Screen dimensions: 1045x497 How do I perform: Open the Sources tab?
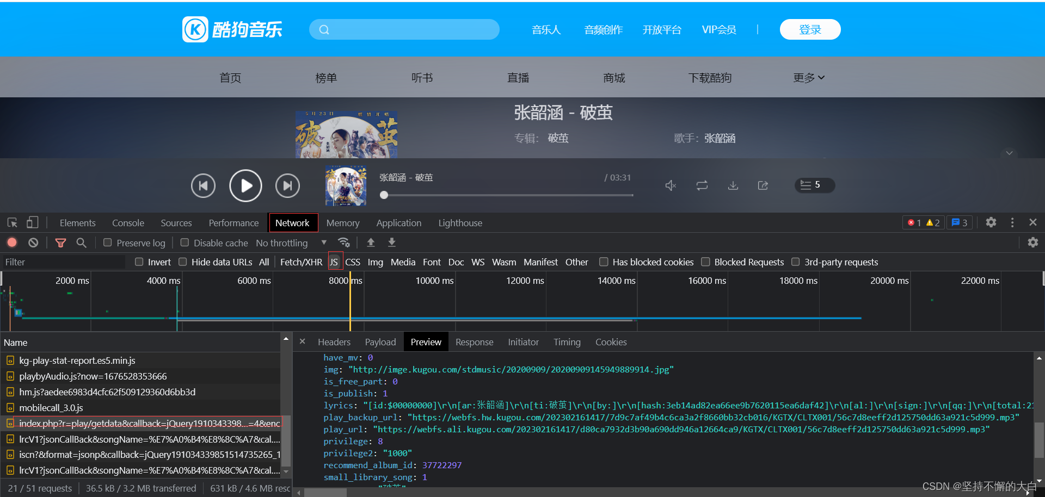[x=176, y=223]
